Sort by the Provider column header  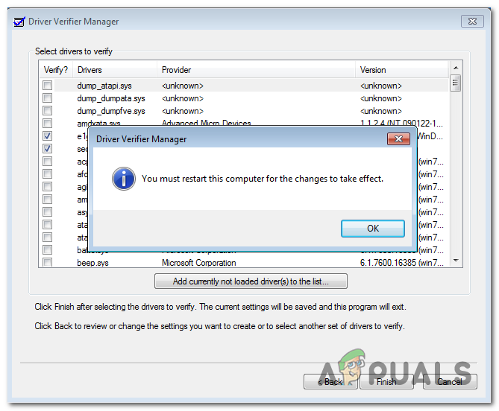[256, 70]
